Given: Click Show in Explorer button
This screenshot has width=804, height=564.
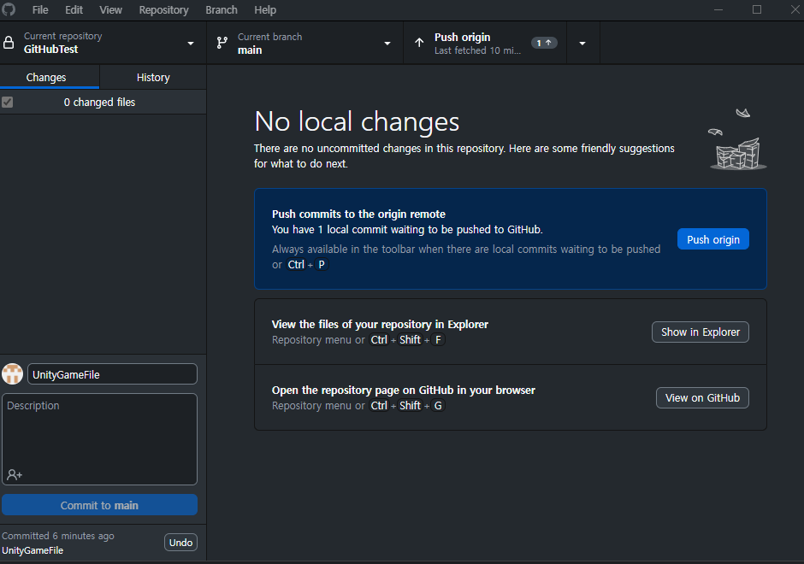Looking at the screenshot, I should [700, 332].
